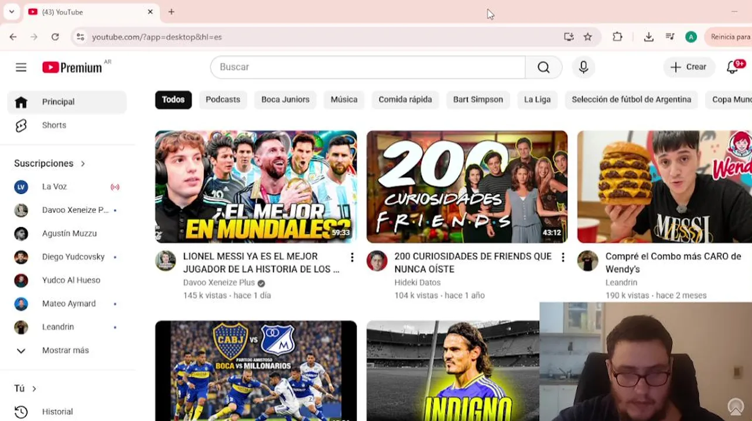
Task: Go back with browser back arrow
Action: coord(13,37)
